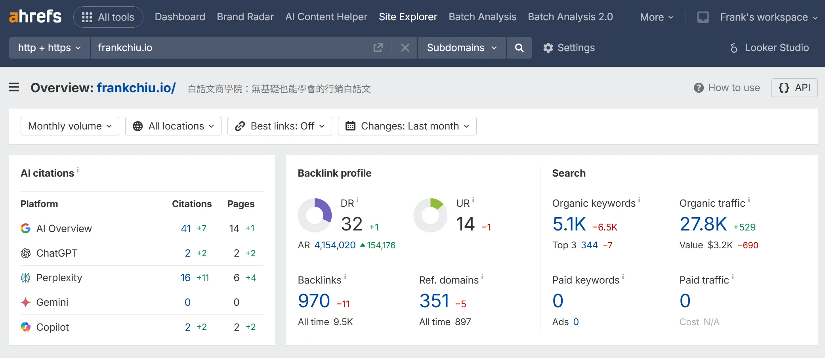Expand the Changes: Last month dropdown
Screen dimensions: 825x358
click(407, 126)
